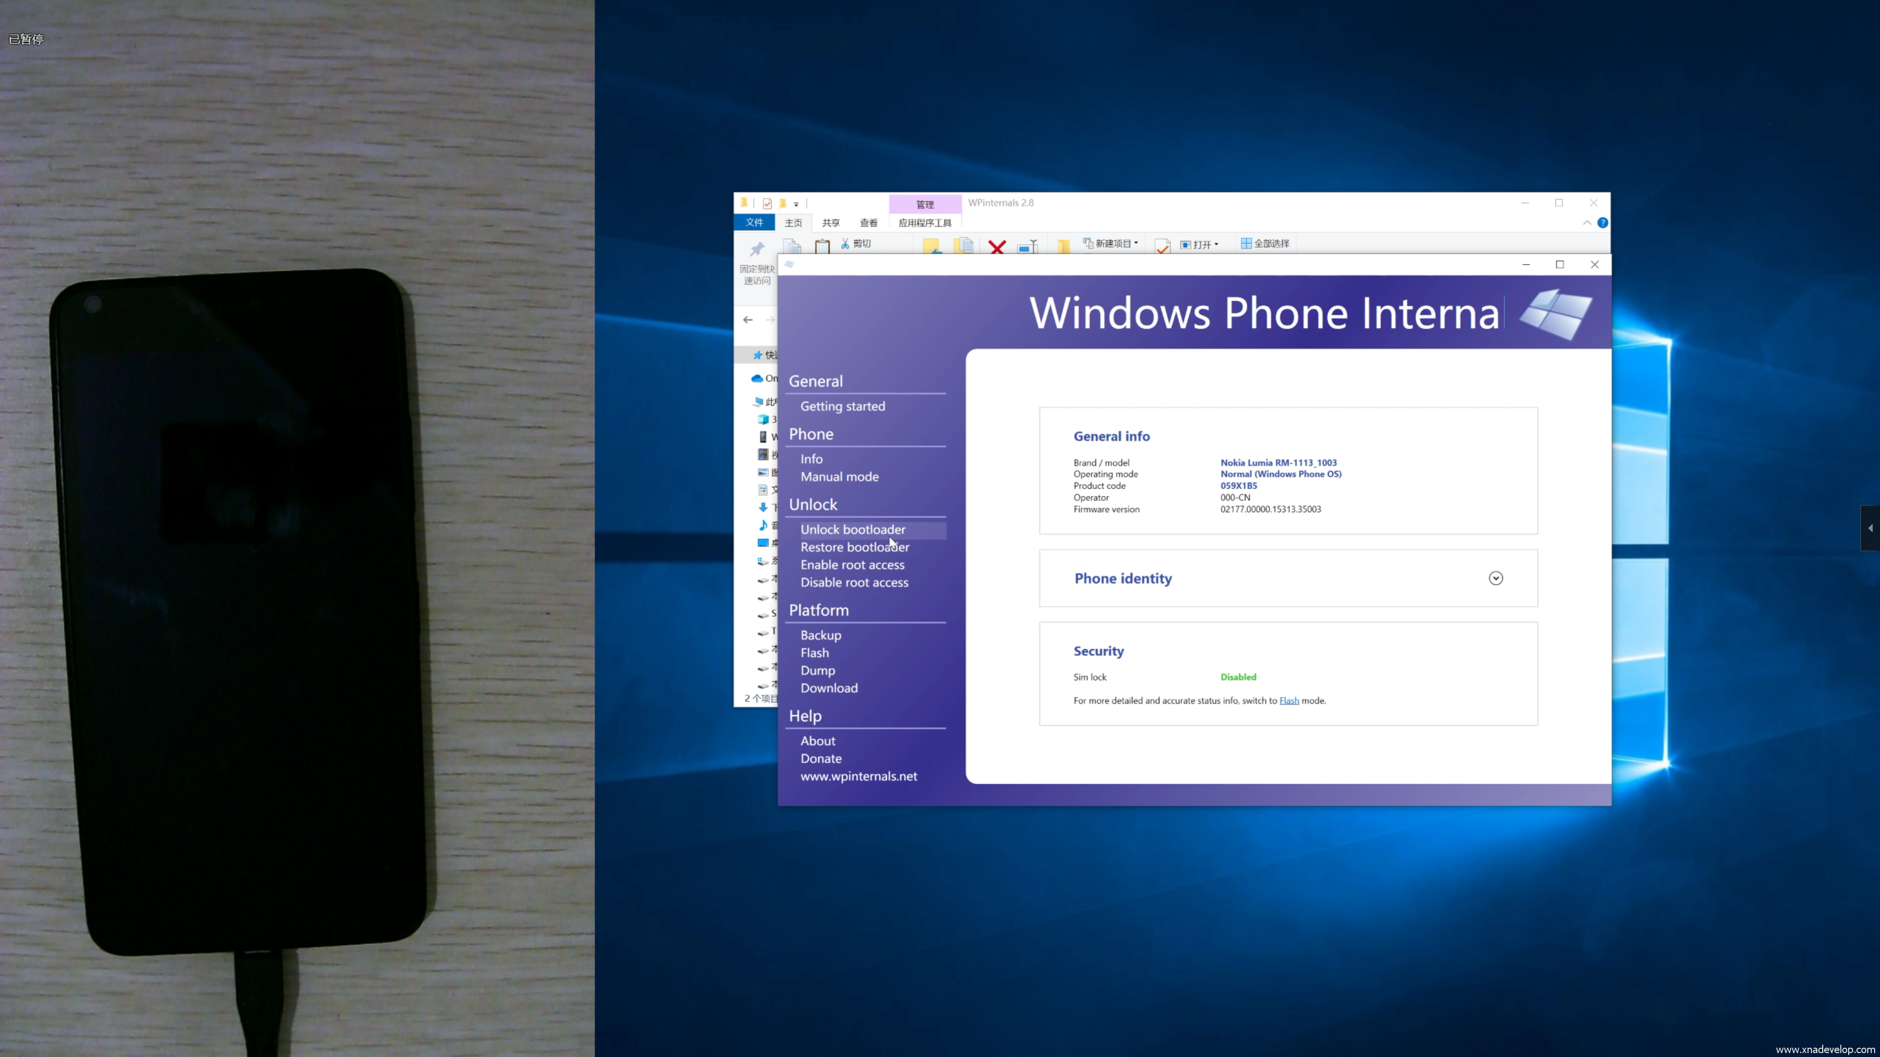The width and height of the screenshot is (1880, 1057).
Task: Click quick access properties checkmark icon
Action: click(x=767, y=204)
